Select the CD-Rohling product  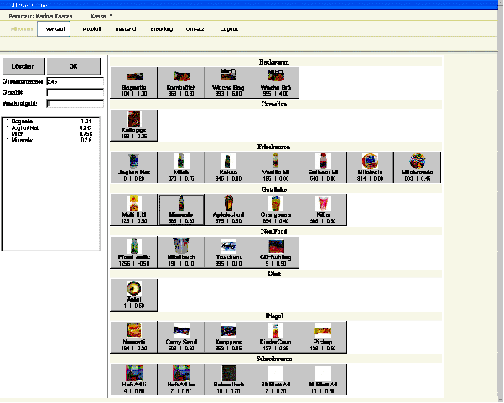pyautogui.click(x=275, y=251)
